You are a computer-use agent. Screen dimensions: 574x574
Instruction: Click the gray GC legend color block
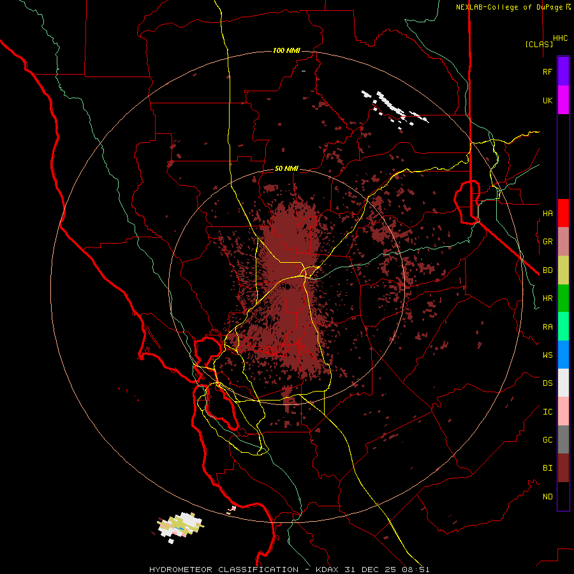(563, 439)
